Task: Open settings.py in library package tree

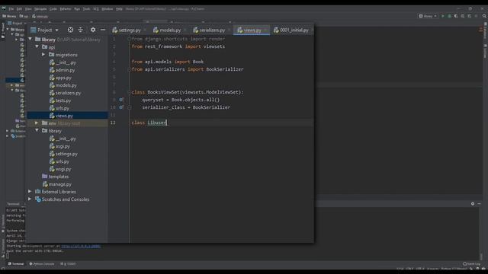Action: (x=64, y=154)
